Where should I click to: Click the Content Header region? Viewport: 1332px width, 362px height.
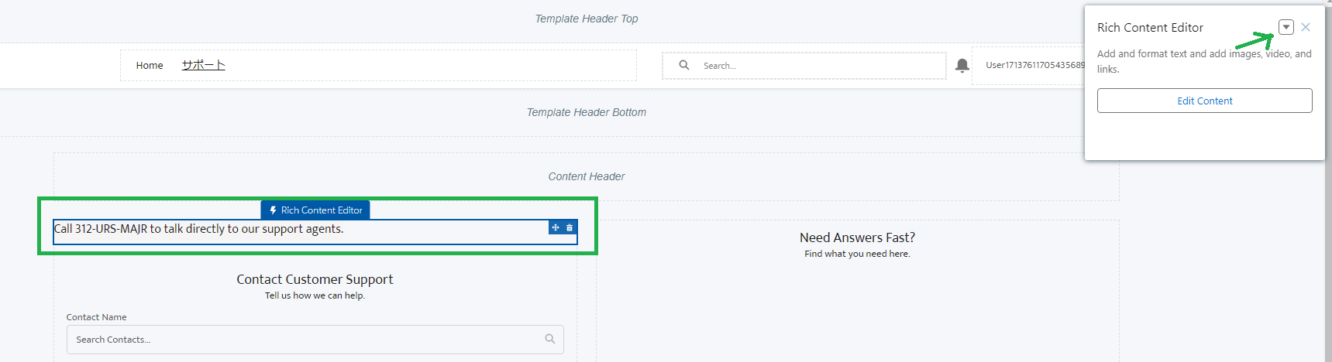tap(587, 176)
